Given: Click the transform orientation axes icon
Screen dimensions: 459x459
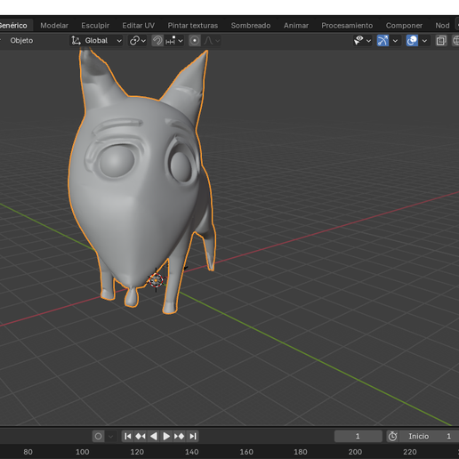Looking at the screenshot, I should 76,40.
